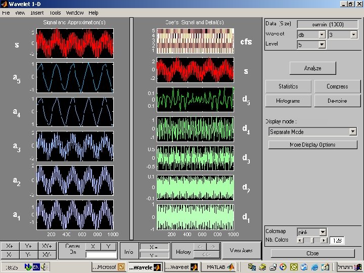Click the History forward arrow button

pos(214,247)
